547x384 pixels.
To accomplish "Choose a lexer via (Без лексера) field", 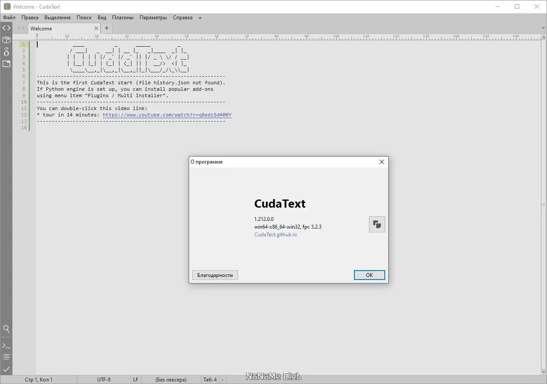I will point(171,379).
